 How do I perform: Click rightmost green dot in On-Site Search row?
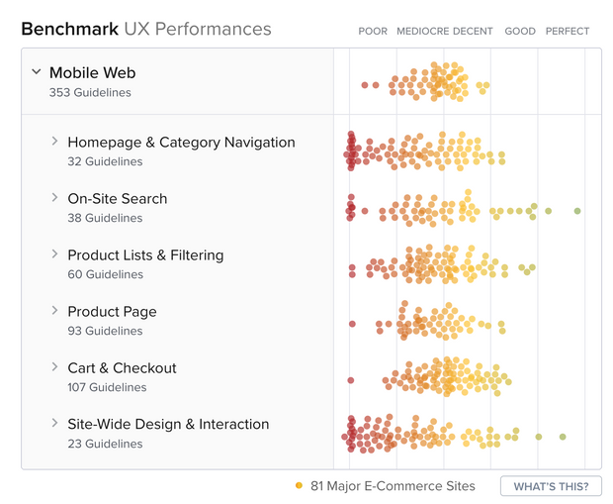coord(577,211)
